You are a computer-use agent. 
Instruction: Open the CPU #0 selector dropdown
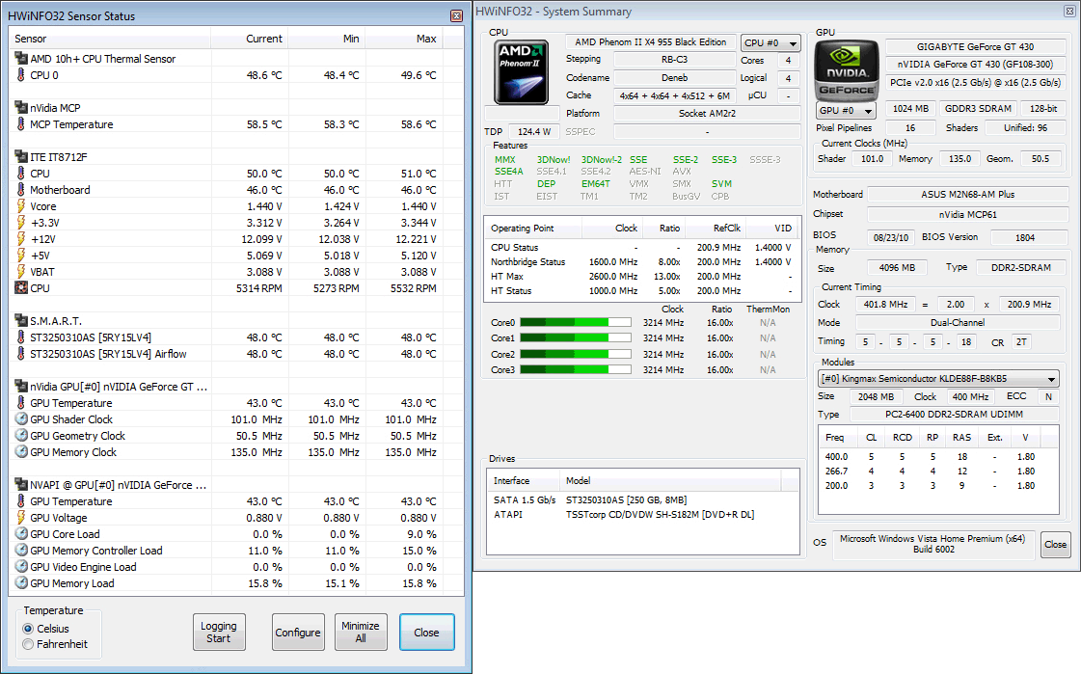point(770,42)
